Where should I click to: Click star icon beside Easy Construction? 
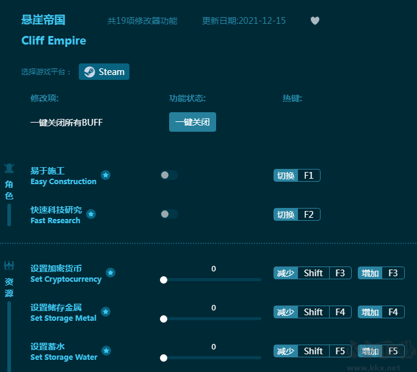click(106, 175)
